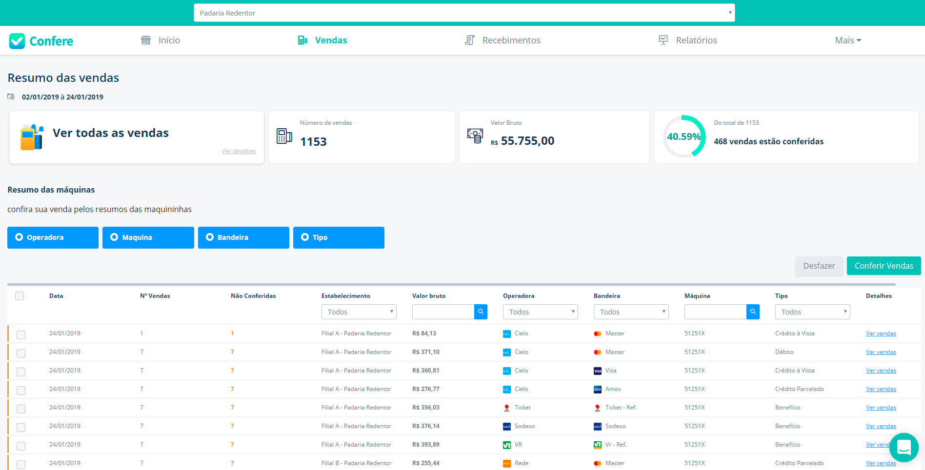This screenshot has height=470, width=925.
Task: Open the Padaria Redentor store dropdown
Action: (x=464, y=13)
